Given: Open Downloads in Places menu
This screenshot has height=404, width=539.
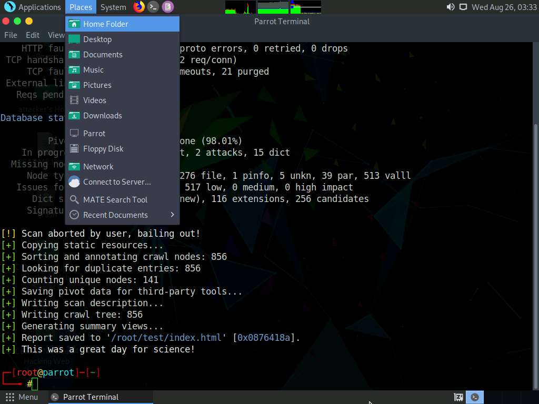Looking at the screenshot, I should tap(122, 115).
